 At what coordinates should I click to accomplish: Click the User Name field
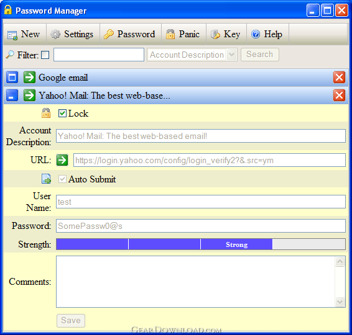pyautogui.click(x=201, y=202)
